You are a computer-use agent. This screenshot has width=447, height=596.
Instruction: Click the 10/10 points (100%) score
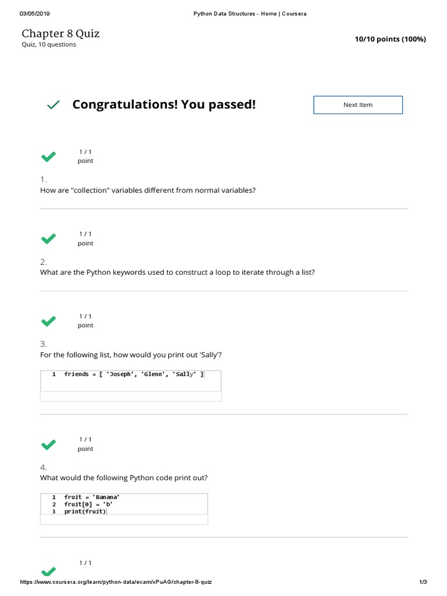coord(390,39)
